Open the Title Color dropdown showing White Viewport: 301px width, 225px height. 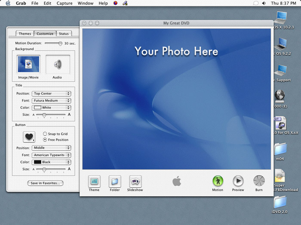point(51,108)
